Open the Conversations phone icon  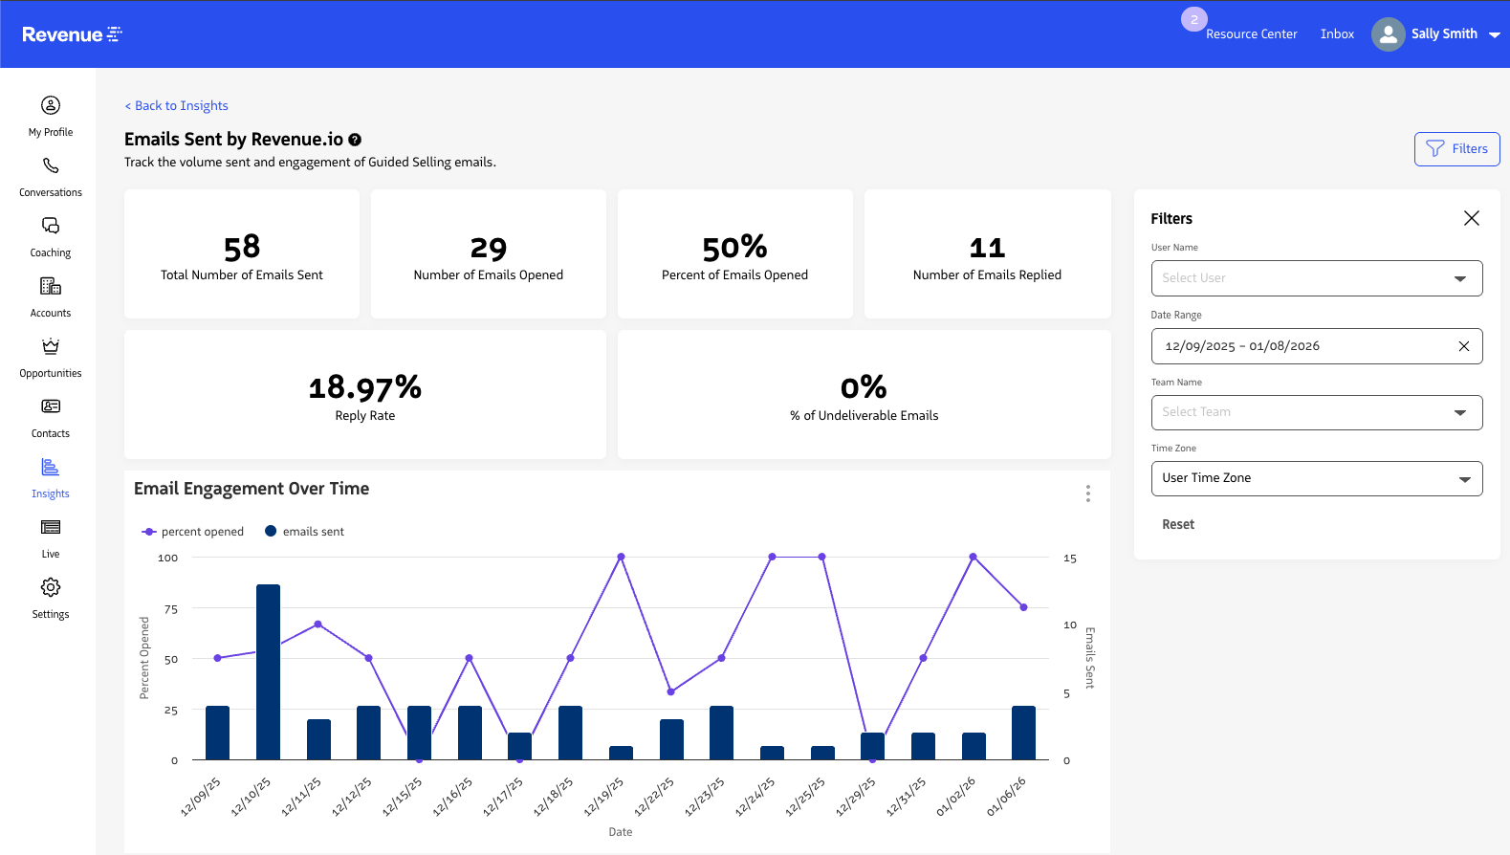point(51,166)
